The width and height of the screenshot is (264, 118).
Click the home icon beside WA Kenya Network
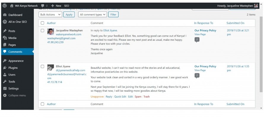click(x=12, y=6)
